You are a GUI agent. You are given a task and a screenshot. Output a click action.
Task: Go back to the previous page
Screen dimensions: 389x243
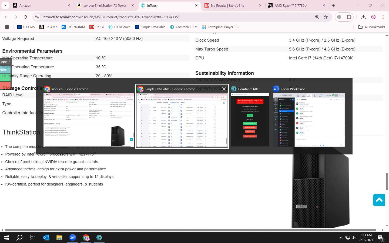click(x=6, y=17)
